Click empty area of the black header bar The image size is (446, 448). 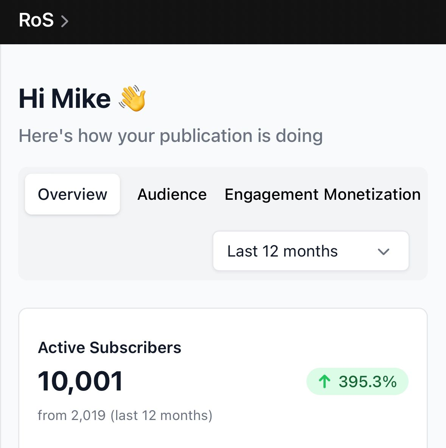click(257, 22)
